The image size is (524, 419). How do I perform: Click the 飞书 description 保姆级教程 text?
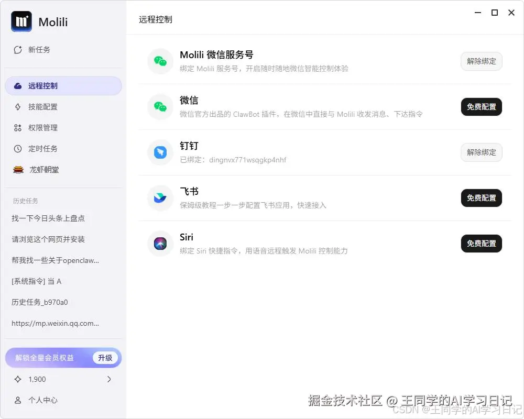click(x=253, y=205)
